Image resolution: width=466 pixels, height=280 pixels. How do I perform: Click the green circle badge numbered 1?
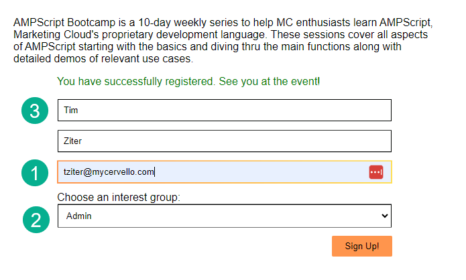35,173
